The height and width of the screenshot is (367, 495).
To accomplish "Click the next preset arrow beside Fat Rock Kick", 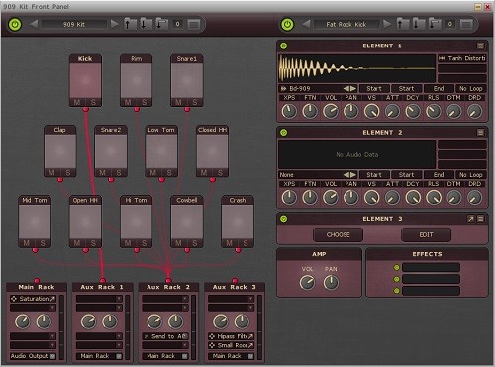I will click(x=387, y=24).
